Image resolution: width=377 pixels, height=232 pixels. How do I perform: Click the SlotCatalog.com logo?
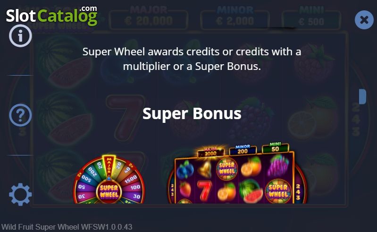52,16
